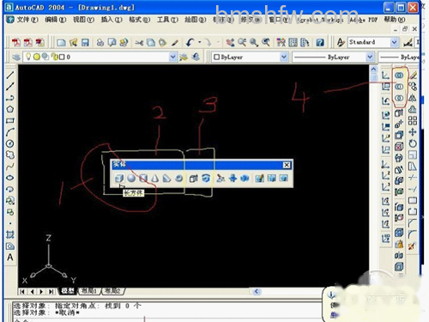Choose the Line tool in draw toolbar

10,75
